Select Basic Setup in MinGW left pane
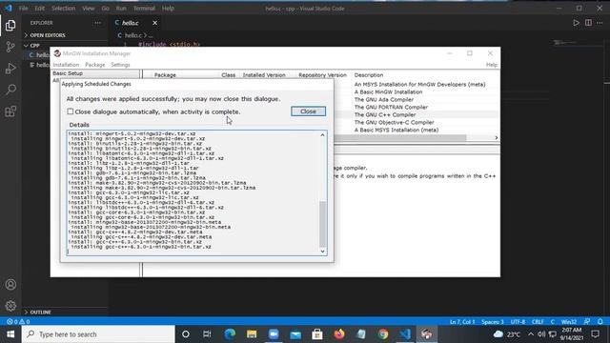Image resolution: width=610 pixels, height=343 pixels. coord(68,73)
